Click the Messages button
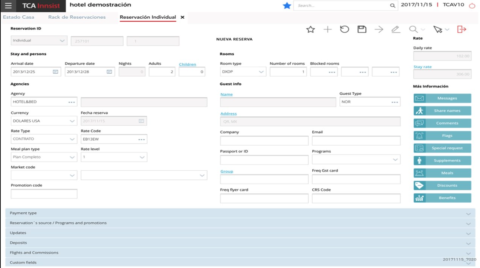480x268 pixels. (442, 98)
